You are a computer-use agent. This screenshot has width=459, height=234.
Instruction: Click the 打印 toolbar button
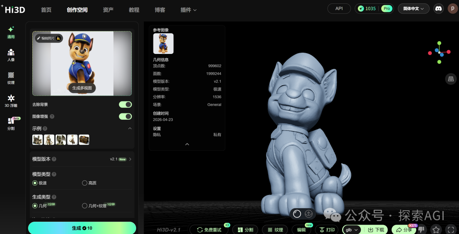(327, 230)
